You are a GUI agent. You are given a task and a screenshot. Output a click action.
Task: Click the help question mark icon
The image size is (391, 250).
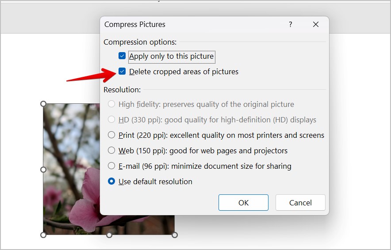290,24
